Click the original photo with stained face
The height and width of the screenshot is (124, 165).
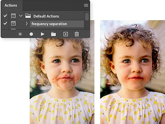[62, 81]
